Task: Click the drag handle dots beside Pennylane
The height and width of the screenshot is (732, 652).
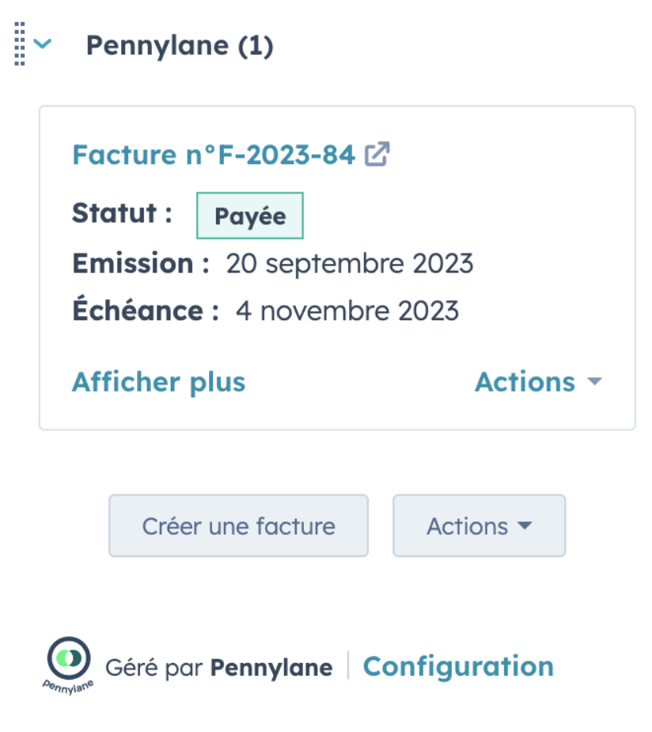Action: click(20, 44)
